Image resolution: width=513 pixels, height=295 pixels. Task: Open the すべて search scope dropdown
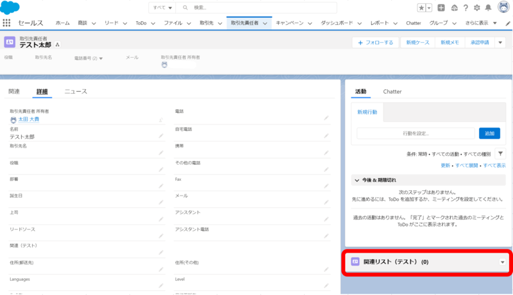click(x=162, y=8)
